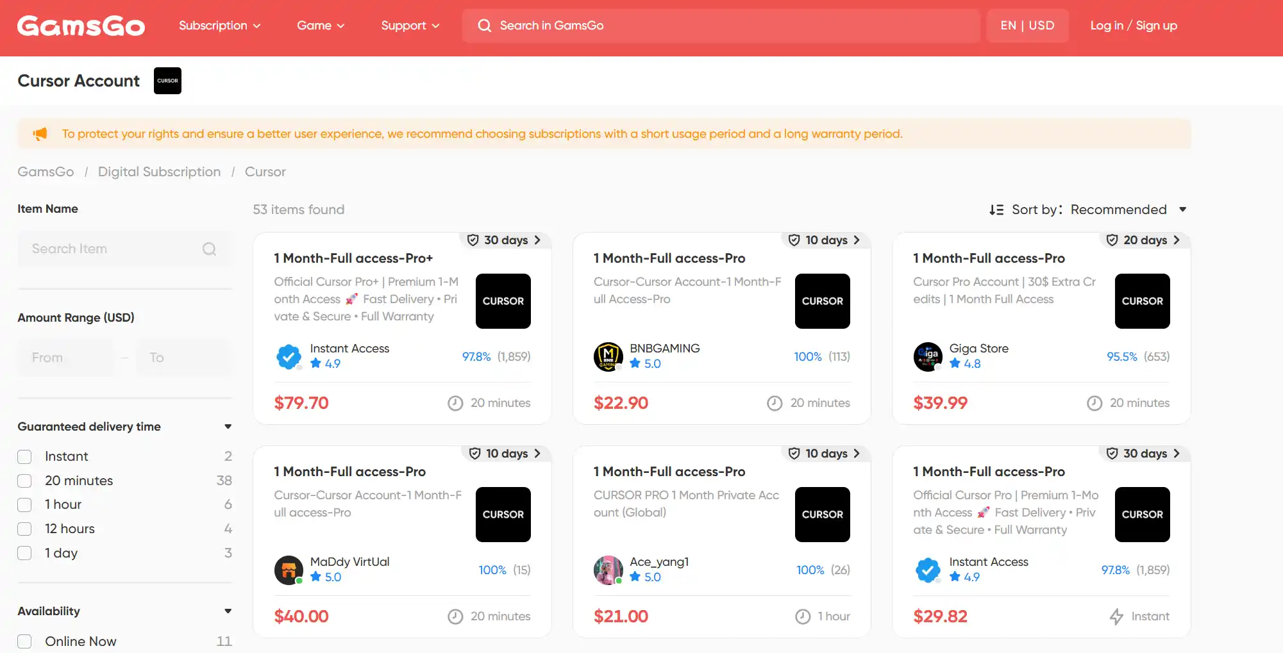Click the search magnifier icon in header
1283x653 pixels.
[x=485, y=26]
